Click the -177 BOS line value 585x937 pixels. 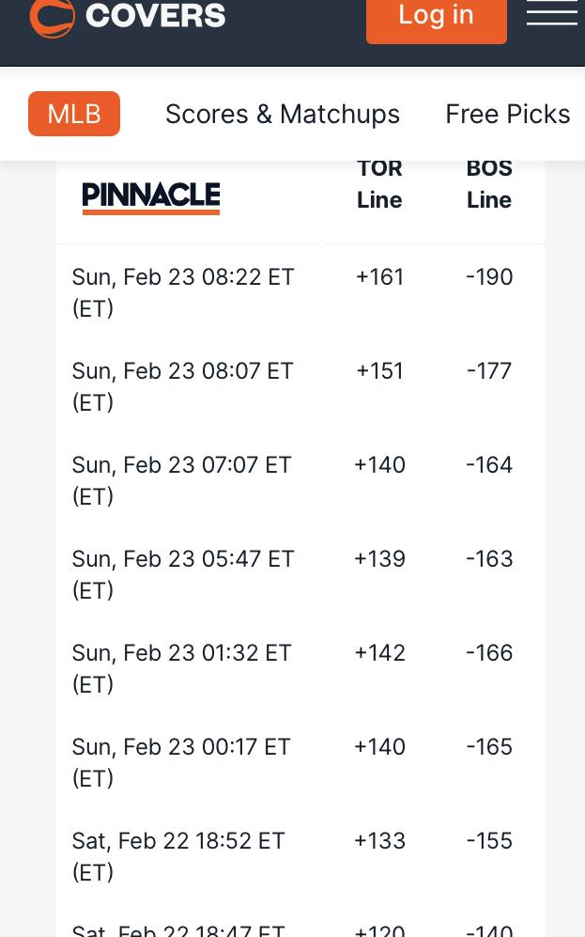pos(489,371)
